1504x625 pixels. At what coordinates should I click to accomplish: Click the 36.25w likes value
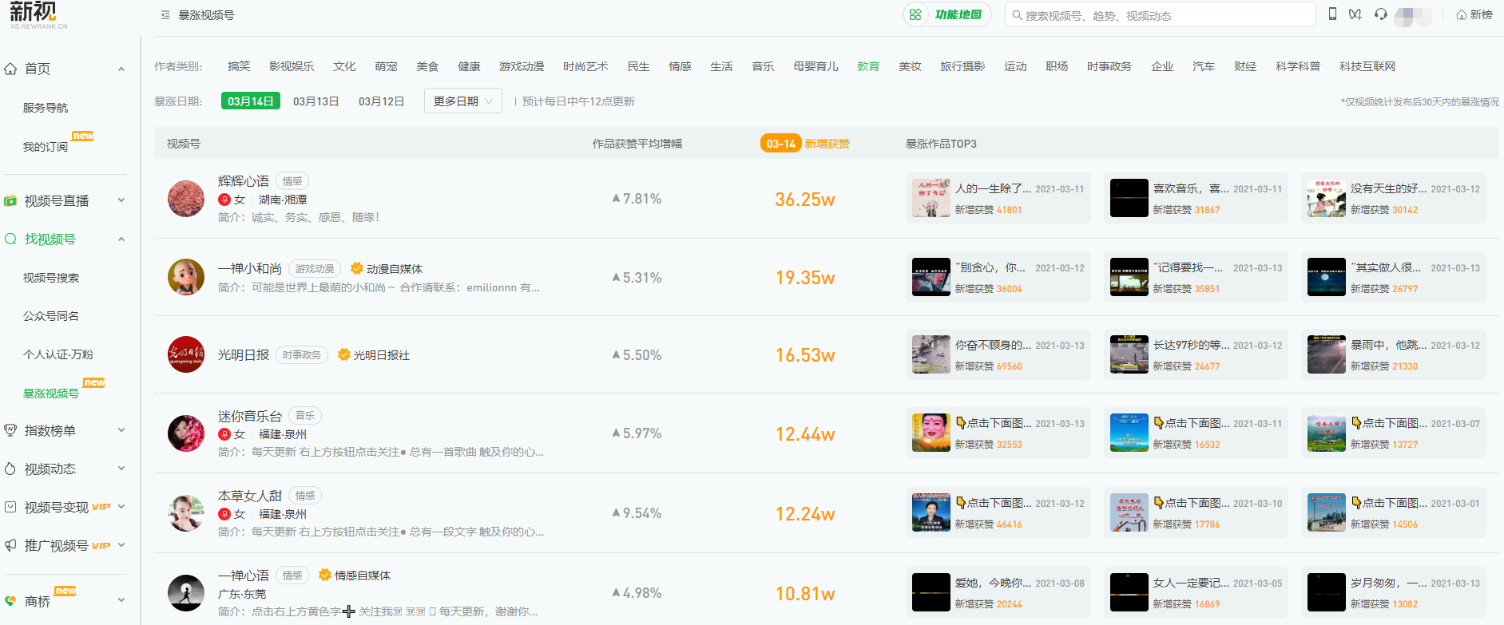tap(805, 200)
